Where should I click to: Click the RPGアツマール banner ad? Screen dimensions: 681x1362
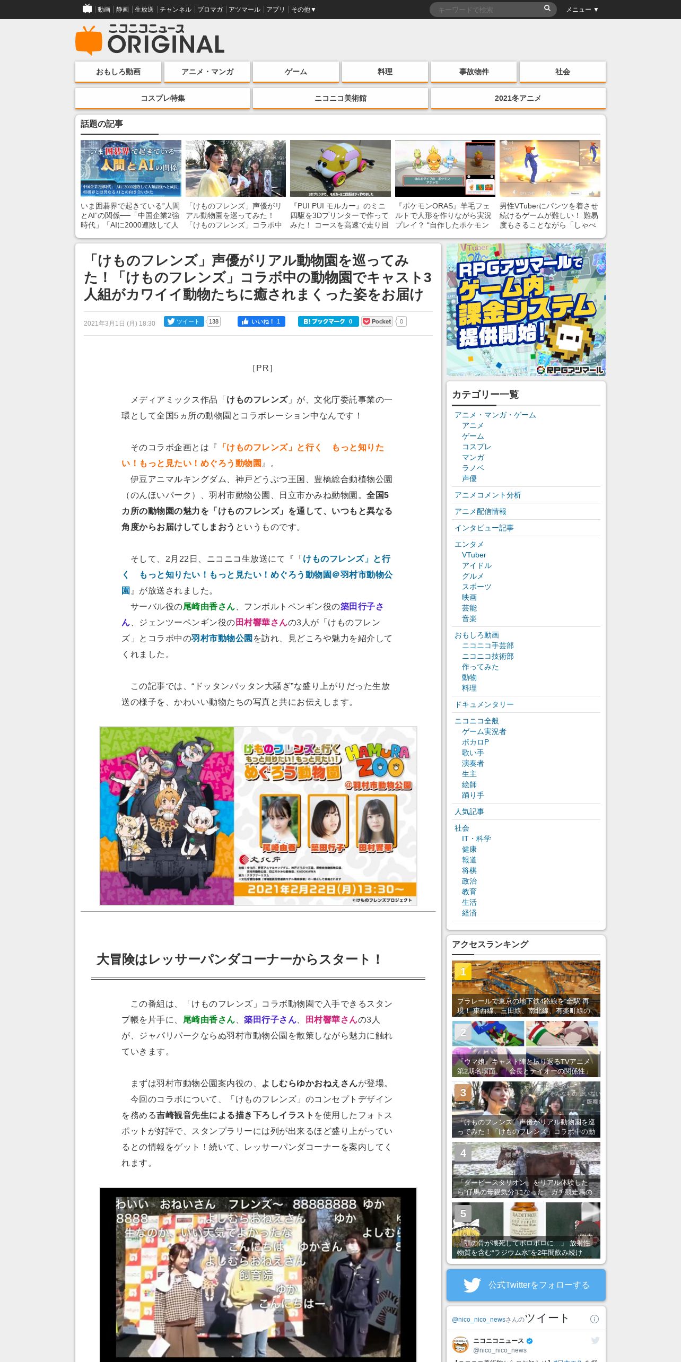526,310
